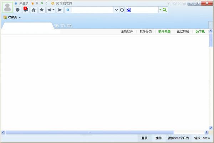The width and height of the screenshot is (214, 143).
Task: Focus the address bar input
Action: point(92,10)
